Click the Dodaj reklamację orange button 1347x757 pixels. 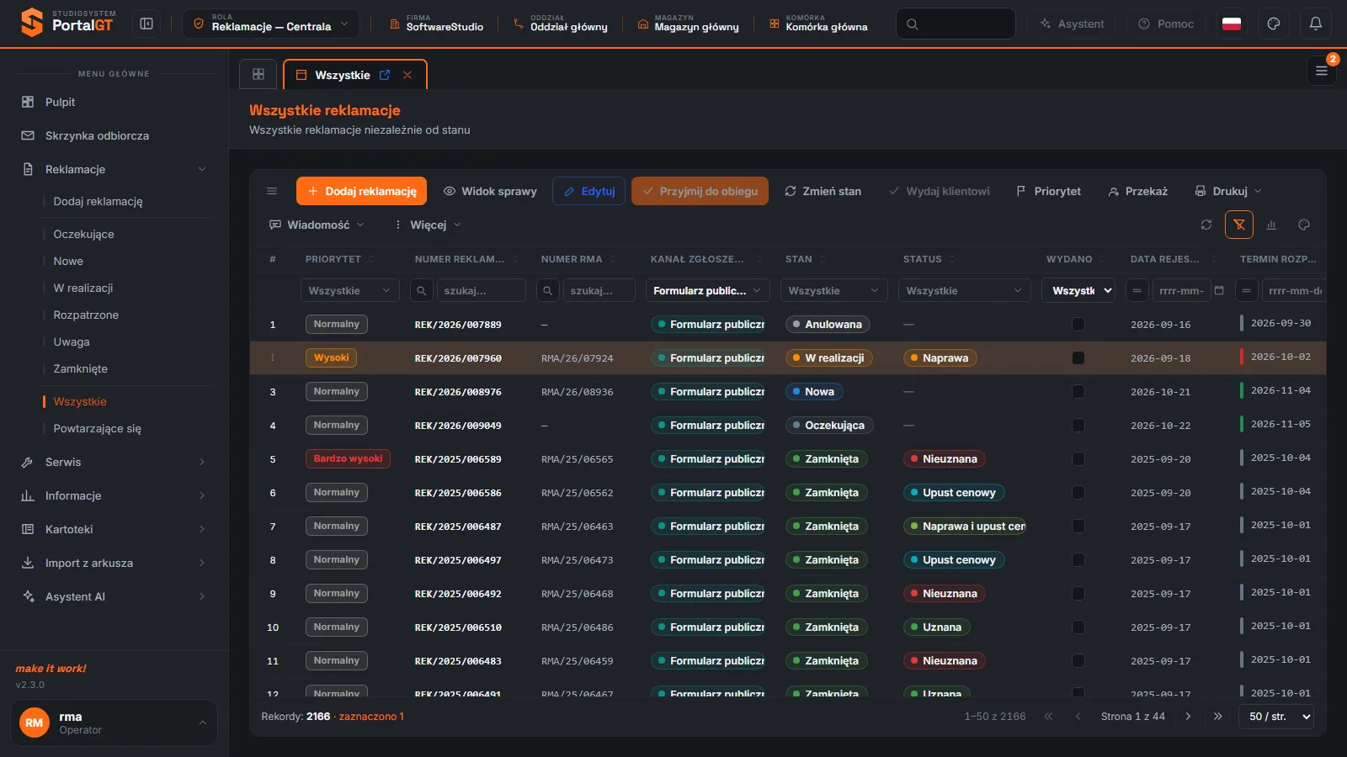pos(361,191)
